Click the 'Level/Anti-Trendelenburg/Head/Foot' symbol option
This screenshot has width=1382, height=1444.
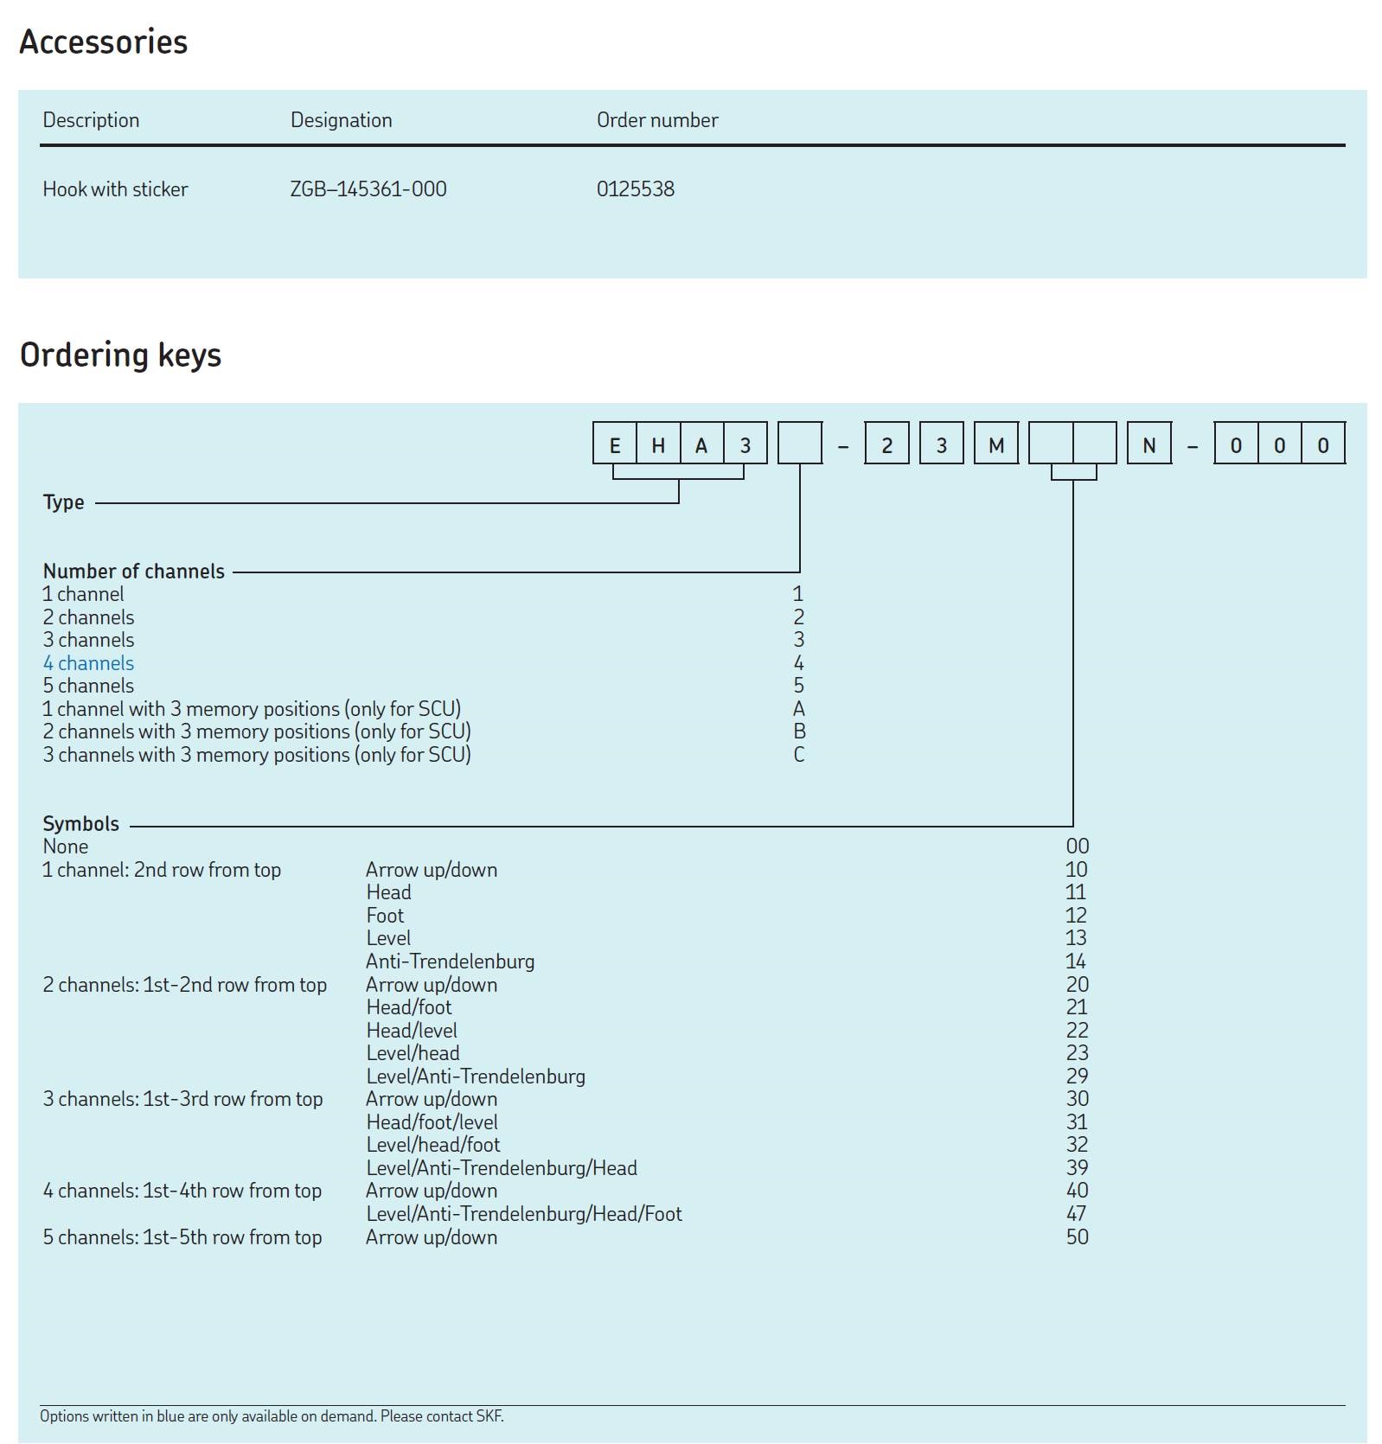(523, 1214)
